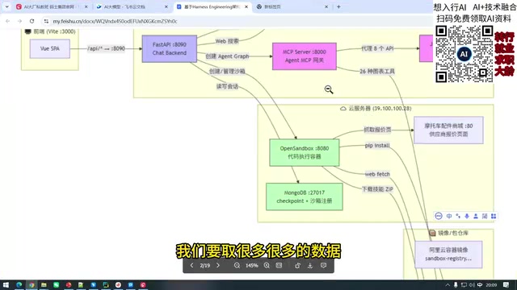517x290 pixels.
Task: Select the Harness Engineering document tab
Action: coord(212,6)
